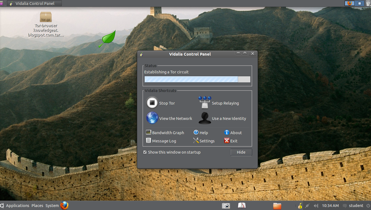The width and height of the screenshot is (371, 210).
Task: Click the View the Network globe icon
Action: click(x=152, y=118)
